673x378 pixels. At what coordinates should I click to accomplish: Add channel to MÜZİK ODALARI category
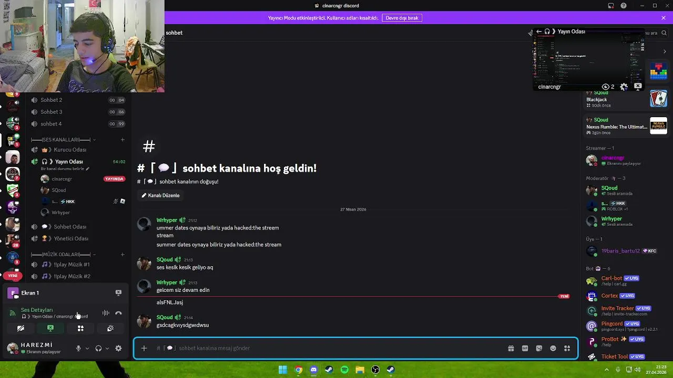(123, 255)
